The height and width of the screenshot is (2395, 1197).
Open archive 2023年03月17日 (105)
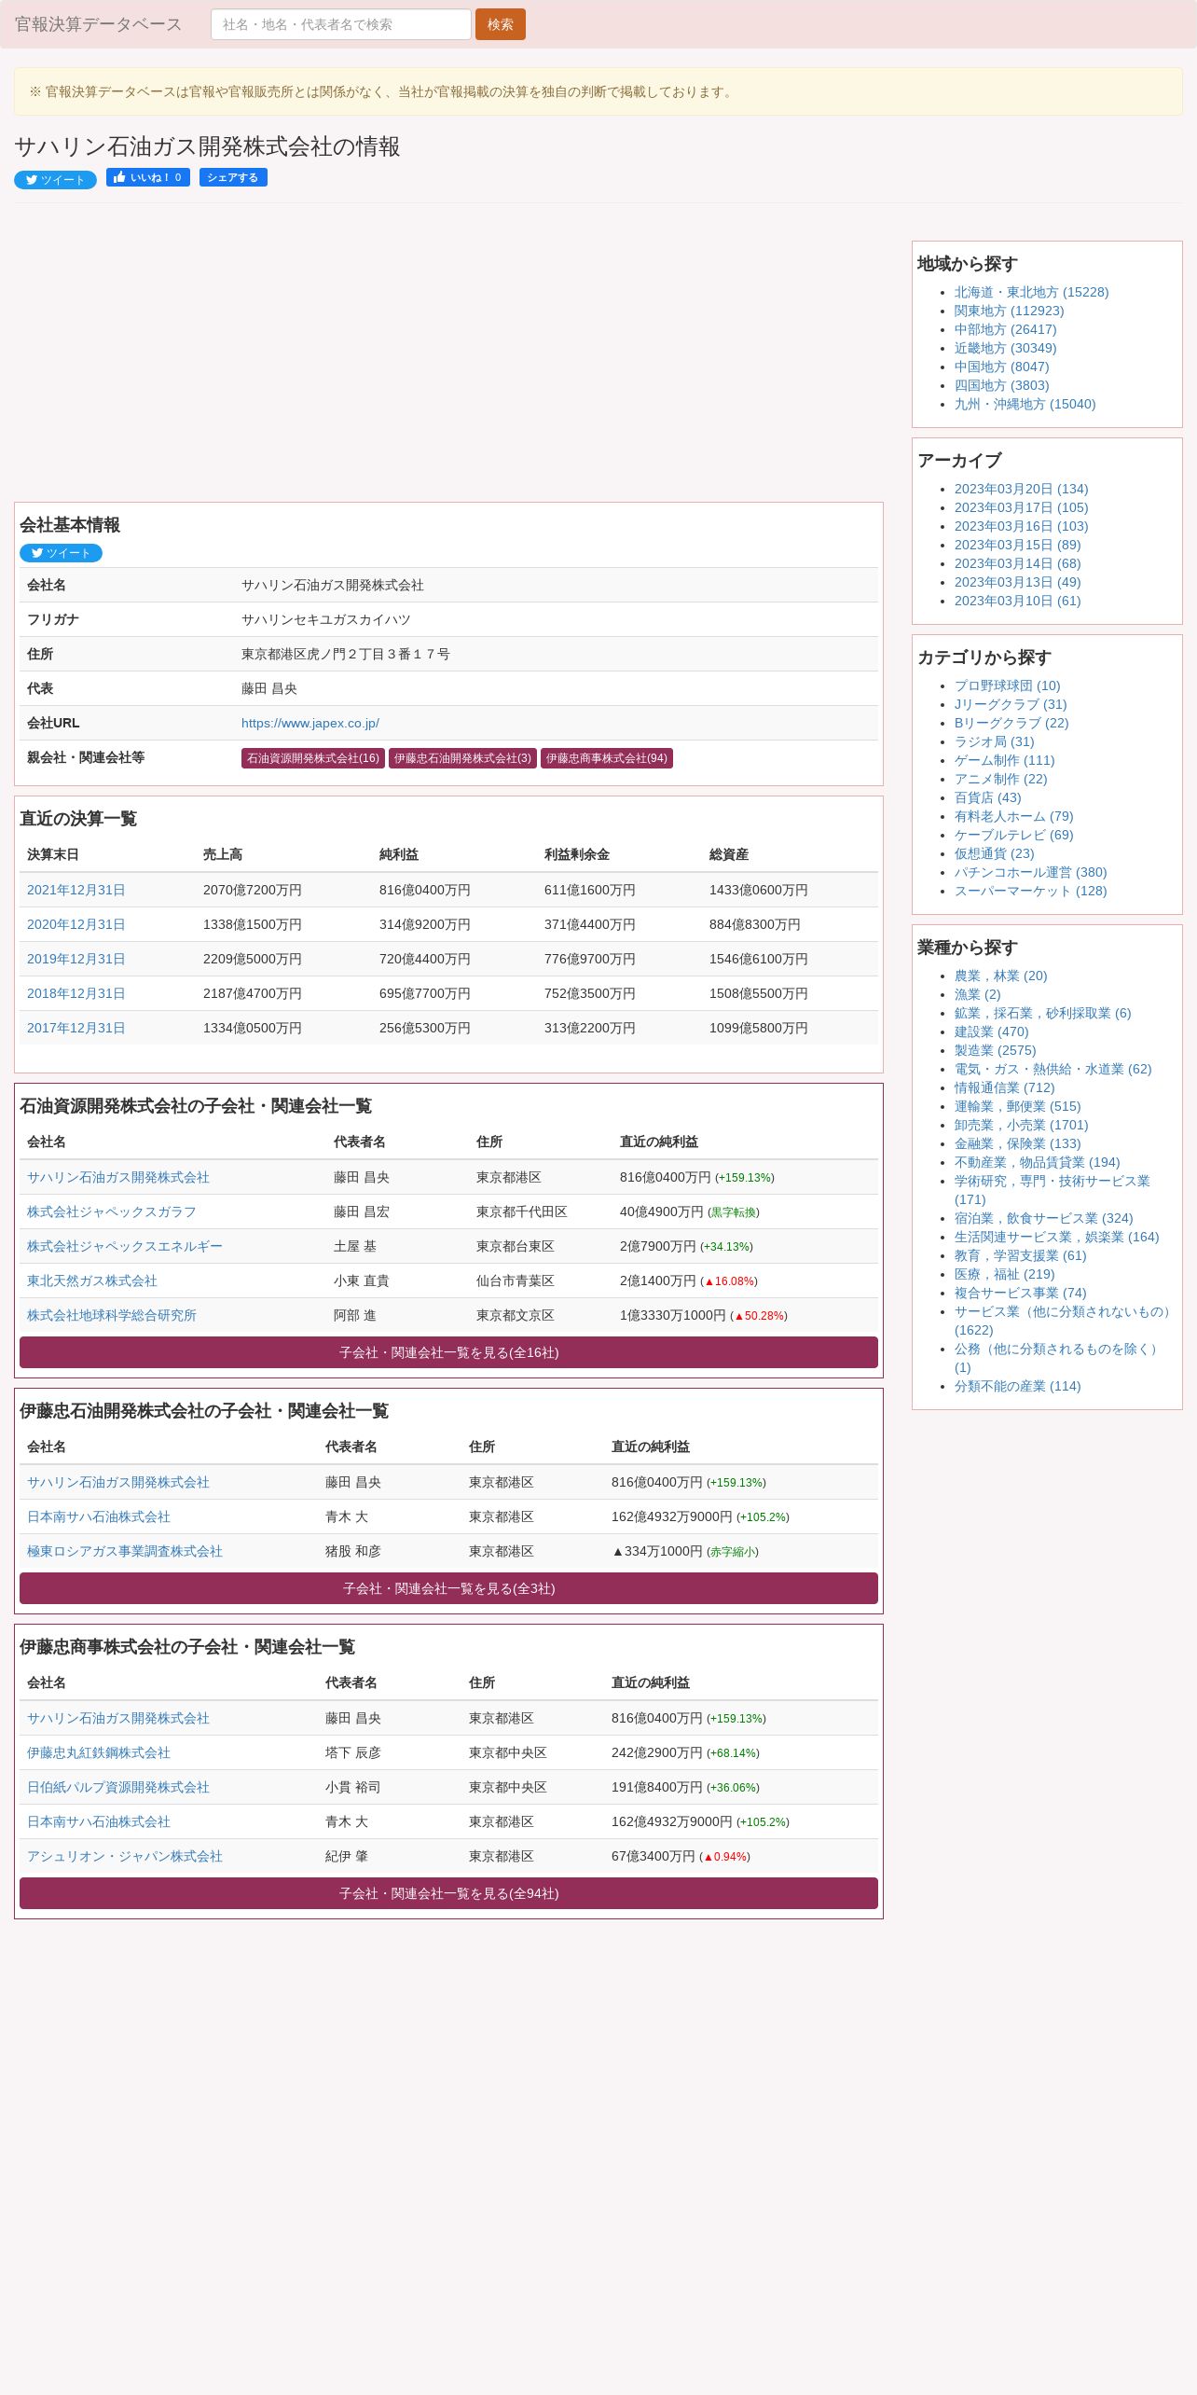[1021, 507]
